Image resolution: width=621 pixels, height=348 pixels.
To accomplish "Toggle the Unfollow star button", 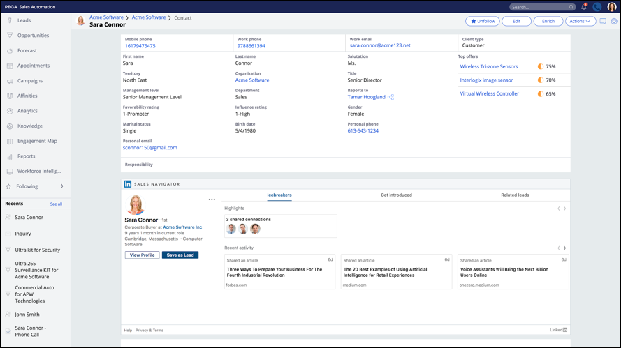I will (483, 21).
